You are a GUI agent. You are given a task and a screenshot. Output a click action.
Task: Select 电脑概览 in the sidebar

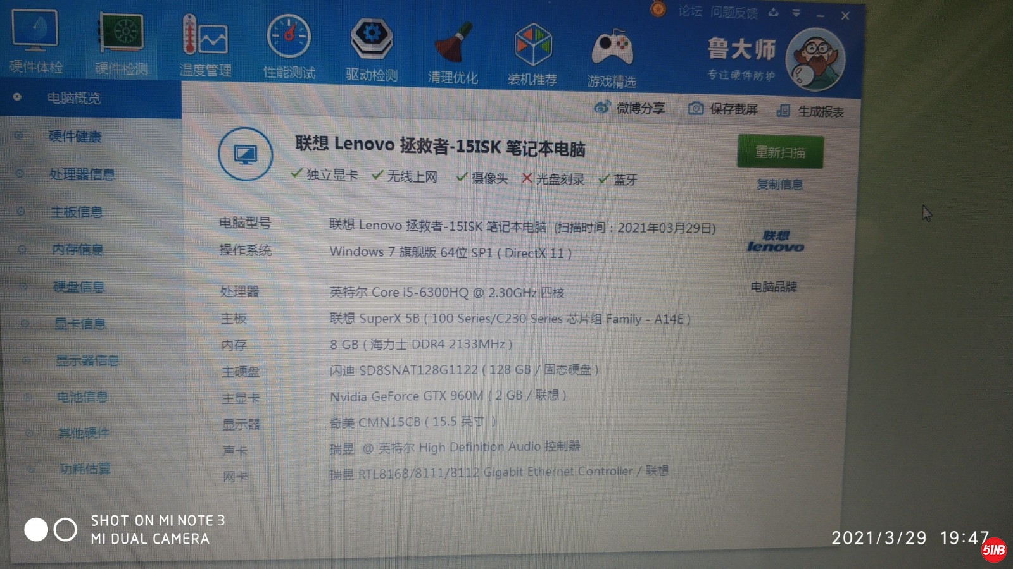click(91, 98)
